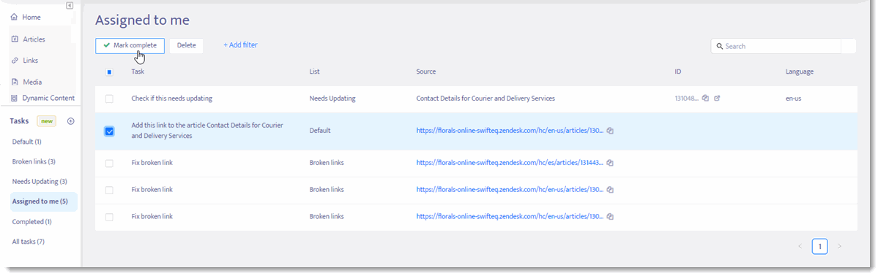
Task: Uncheck the 'Add this link to the article' task
Action: tap(109, 131)
